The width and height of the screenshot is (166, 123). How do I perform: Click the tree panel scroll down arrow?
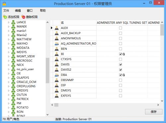coord(47,115)
